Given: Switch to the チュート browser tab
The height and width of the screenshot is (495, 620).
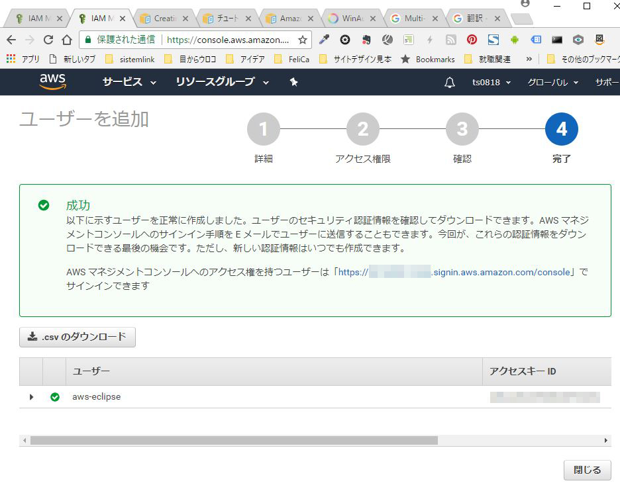Looking at the screenshot, I should 227,18.
